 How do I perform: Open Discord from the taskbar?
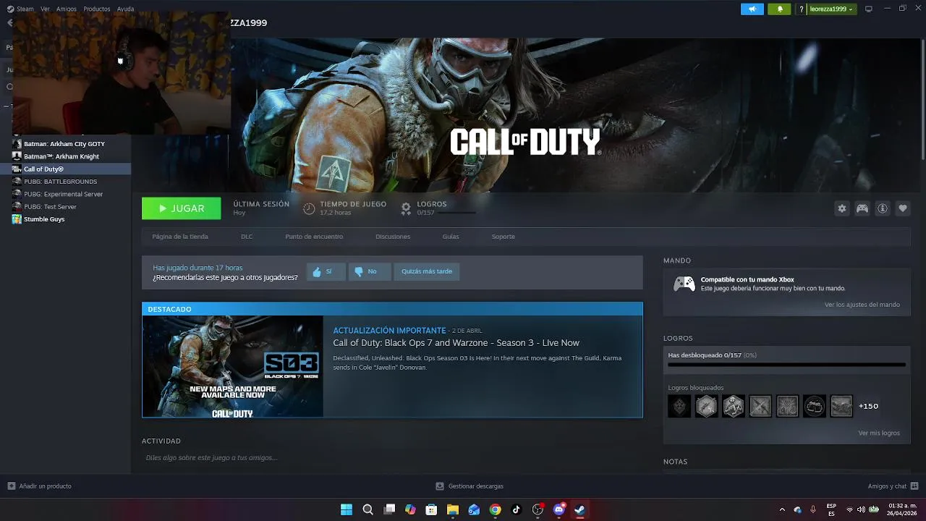click(558, 509)
